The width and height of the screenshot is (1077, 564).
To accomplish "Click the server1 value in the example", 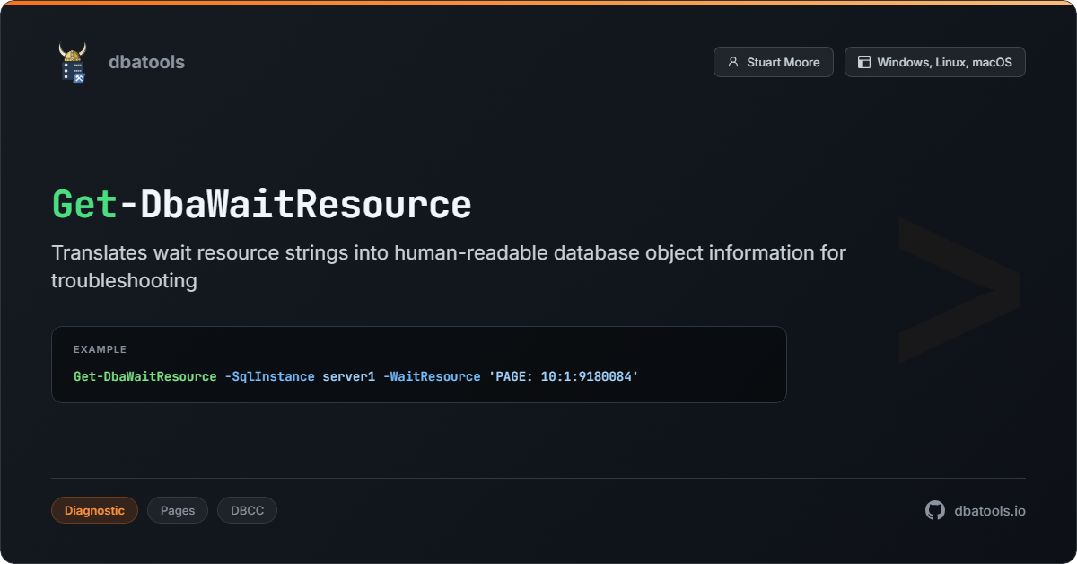I will 348,376.
